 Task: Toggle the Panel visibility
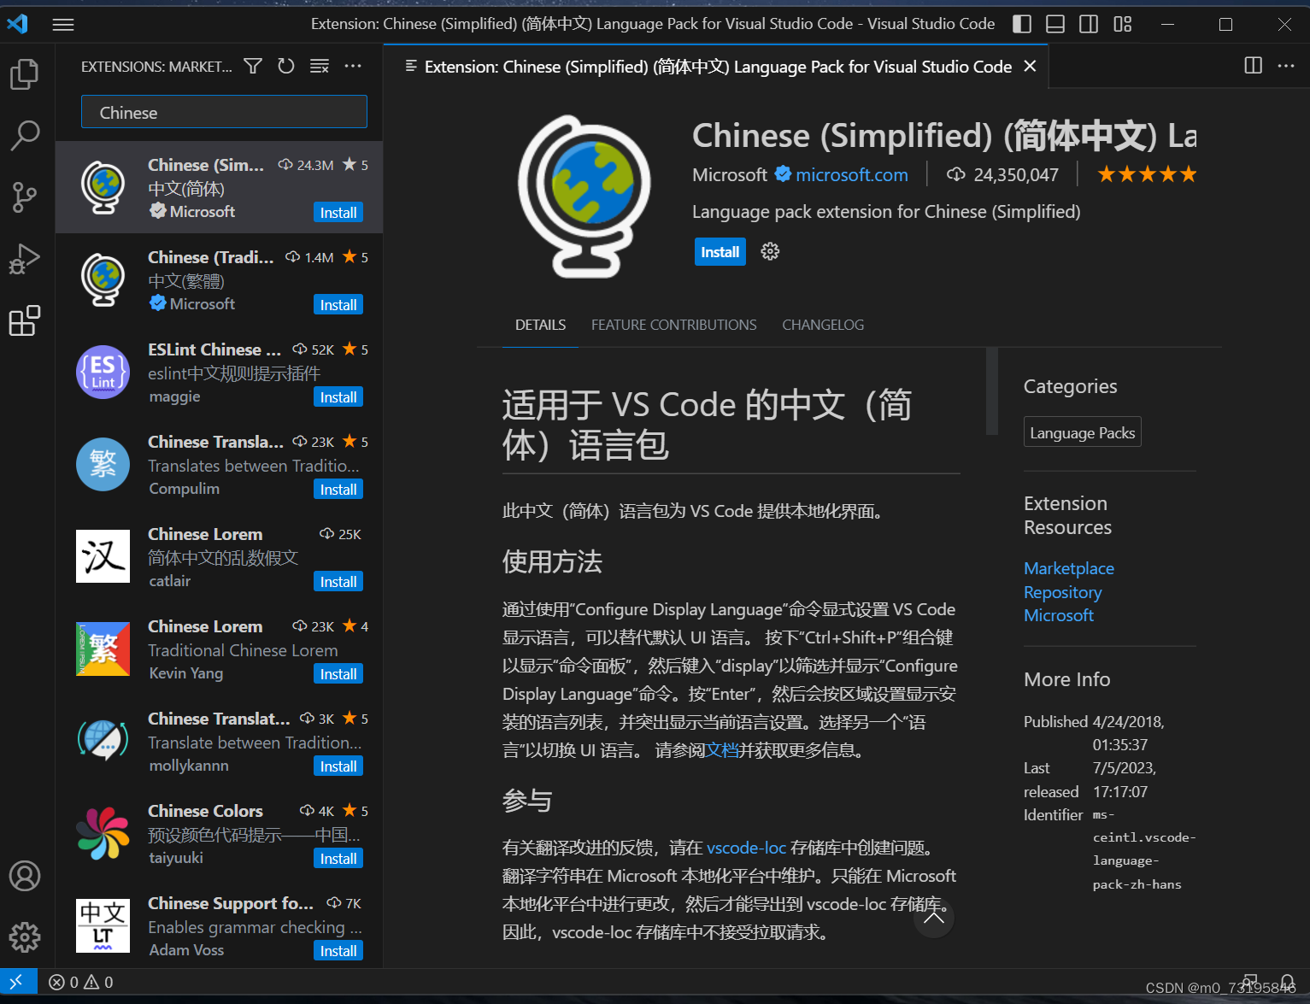(x=1054, y=24)
